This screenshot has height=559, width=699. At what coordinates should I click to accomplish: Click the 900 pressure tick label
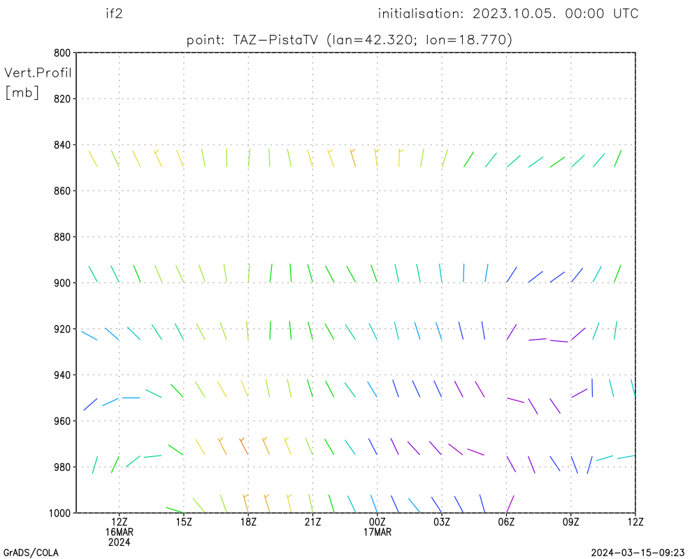click(x=62, y=283)
